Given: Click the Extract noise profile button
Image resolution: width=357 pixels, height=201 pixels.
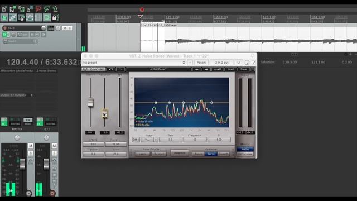Looking at the screenshot, I should click(x=159, y=154).
